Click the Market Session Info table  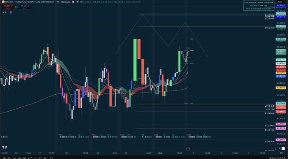[259, 5]
